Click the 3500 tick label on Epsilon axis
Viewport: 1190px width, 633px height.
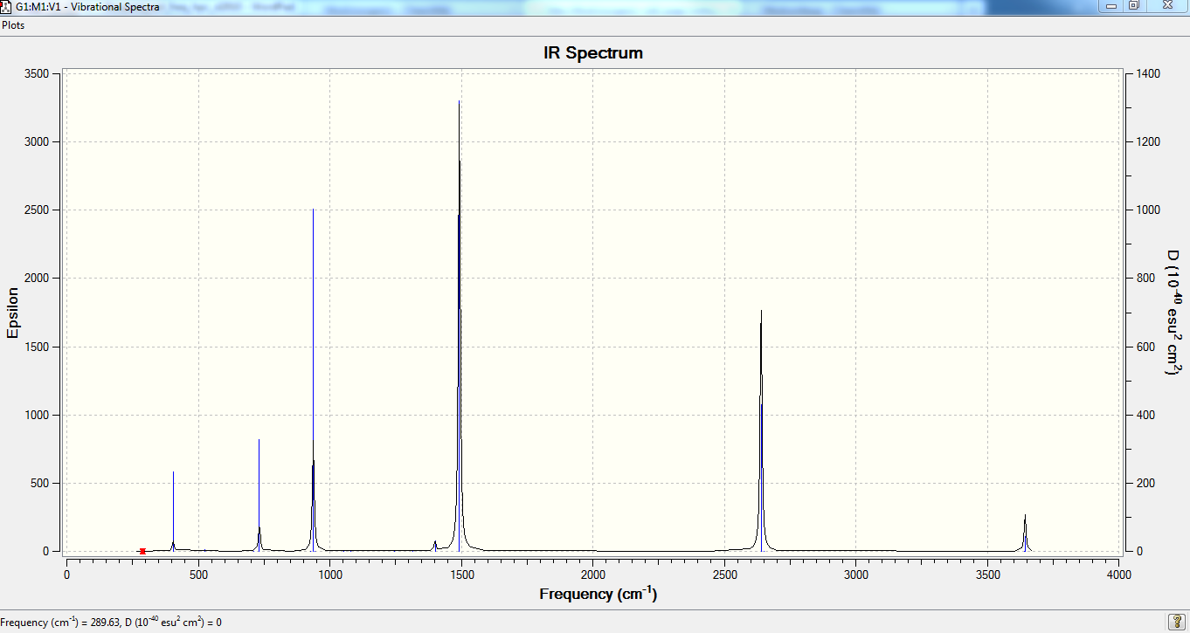pyautogui.click(x=36, y=74)
